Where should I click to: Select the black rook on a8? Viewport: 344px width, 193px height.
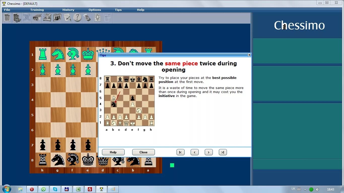[149, 161]
